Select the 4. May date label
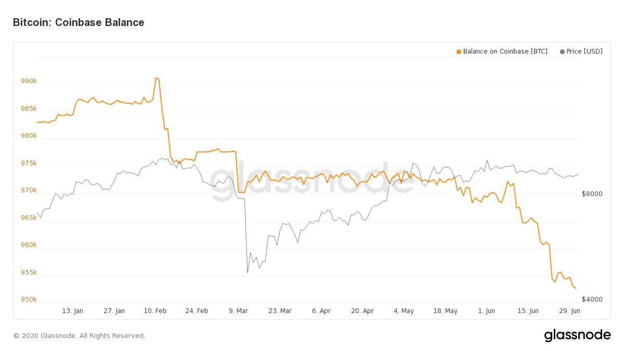 [x=404, y=311]
